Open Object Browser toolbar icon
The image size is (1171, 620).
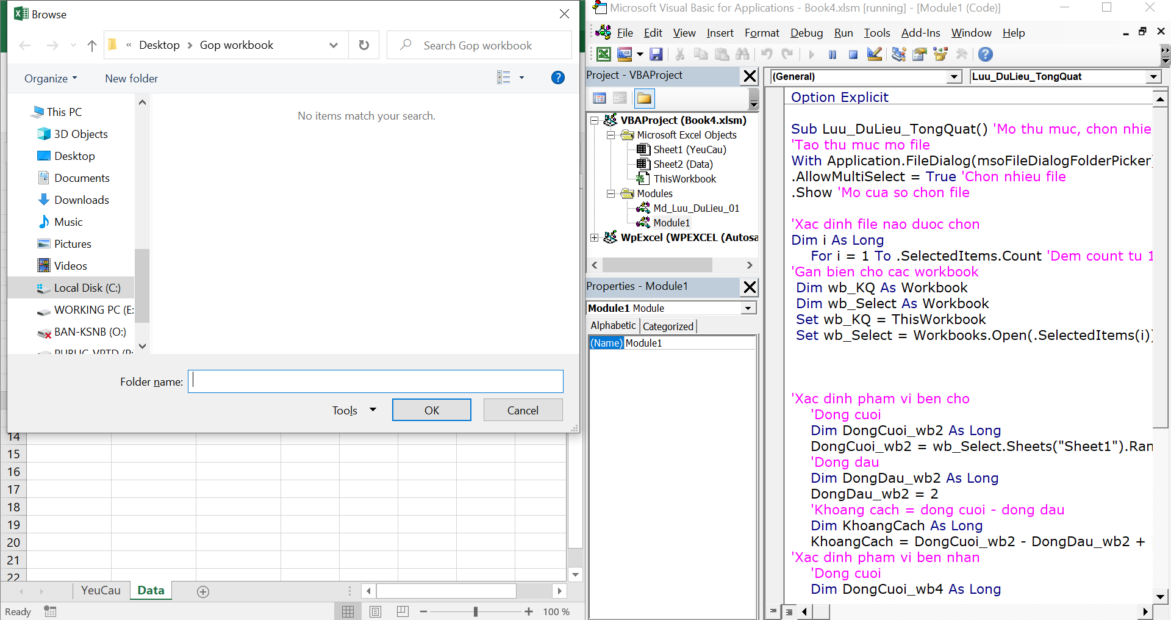tap(940, 54)
